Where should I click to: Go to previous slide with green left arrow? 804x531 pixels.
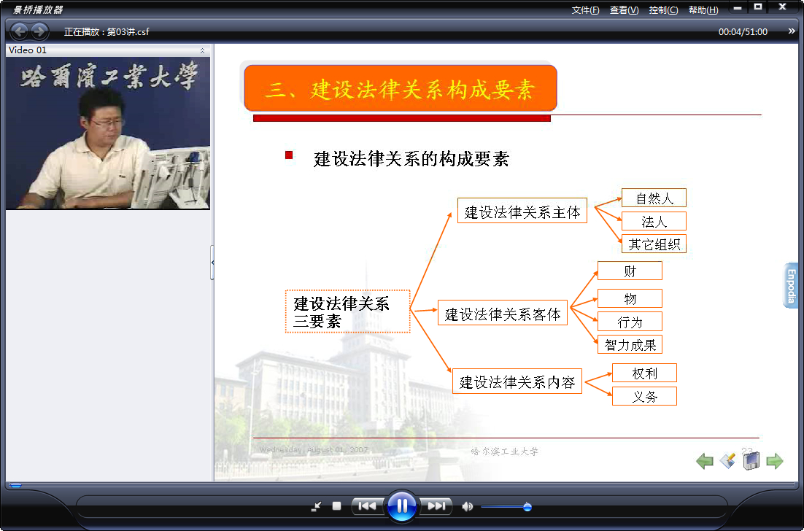pos(705,461)
